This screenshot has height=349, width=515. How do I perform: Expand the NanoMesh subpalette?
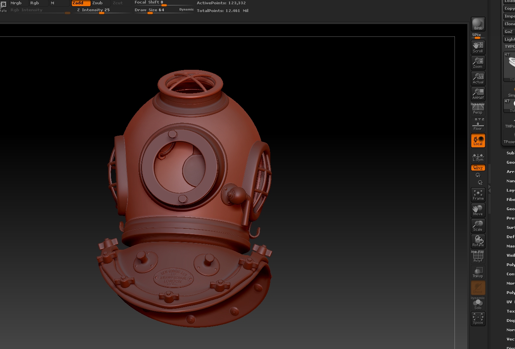tap(510, 181)
